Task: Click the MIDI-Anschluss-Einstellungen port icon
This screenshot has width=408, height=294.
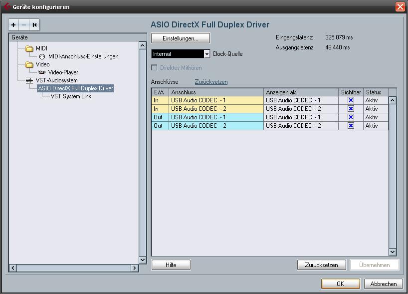Action: (42, 56)
